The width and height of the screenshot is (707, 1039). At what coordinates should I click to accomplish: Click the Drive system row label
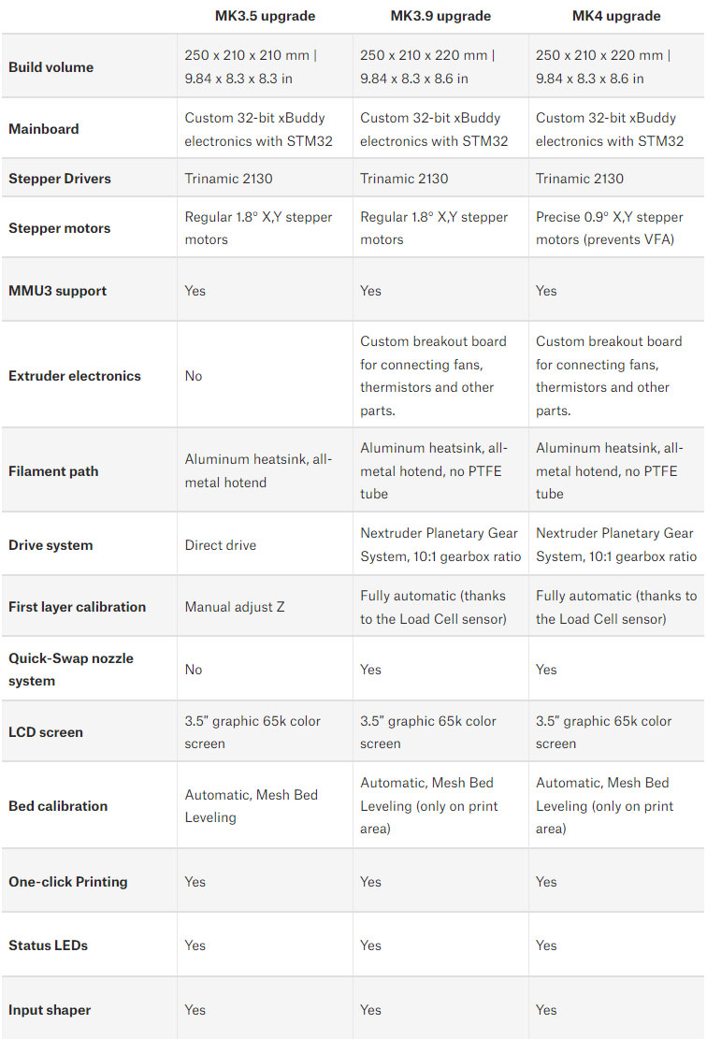(50, 545)
